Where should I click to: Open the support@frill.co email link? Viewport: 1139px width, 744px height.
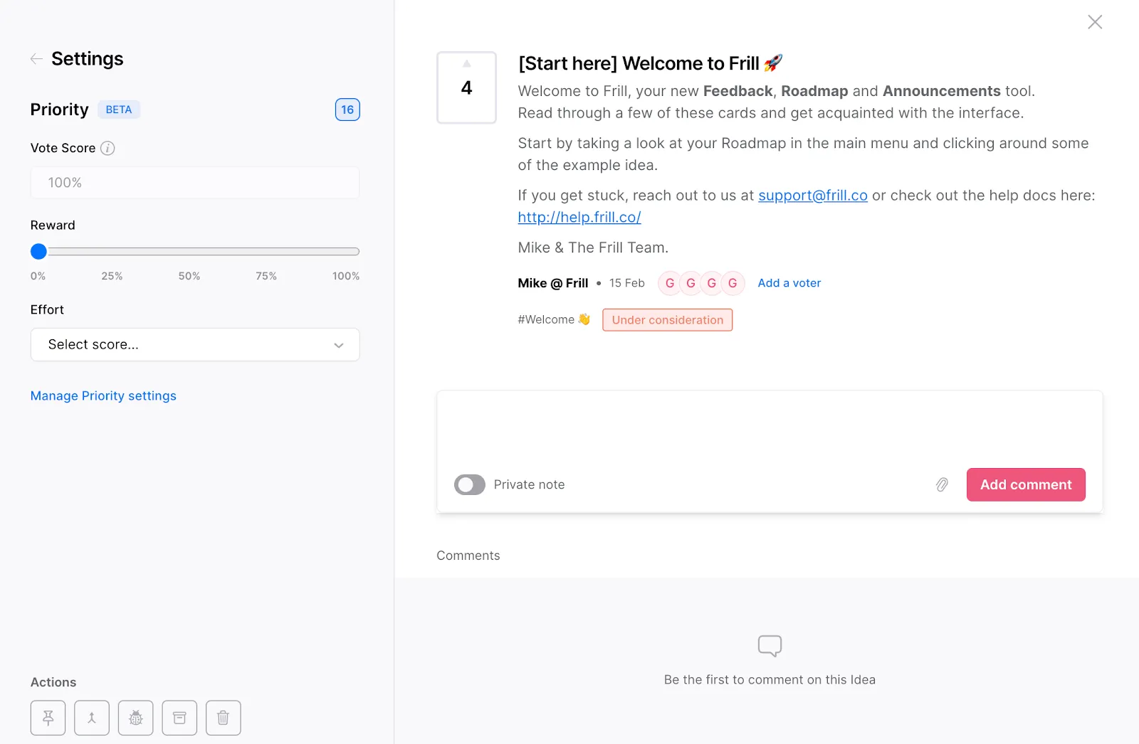[x=813, y=196]
